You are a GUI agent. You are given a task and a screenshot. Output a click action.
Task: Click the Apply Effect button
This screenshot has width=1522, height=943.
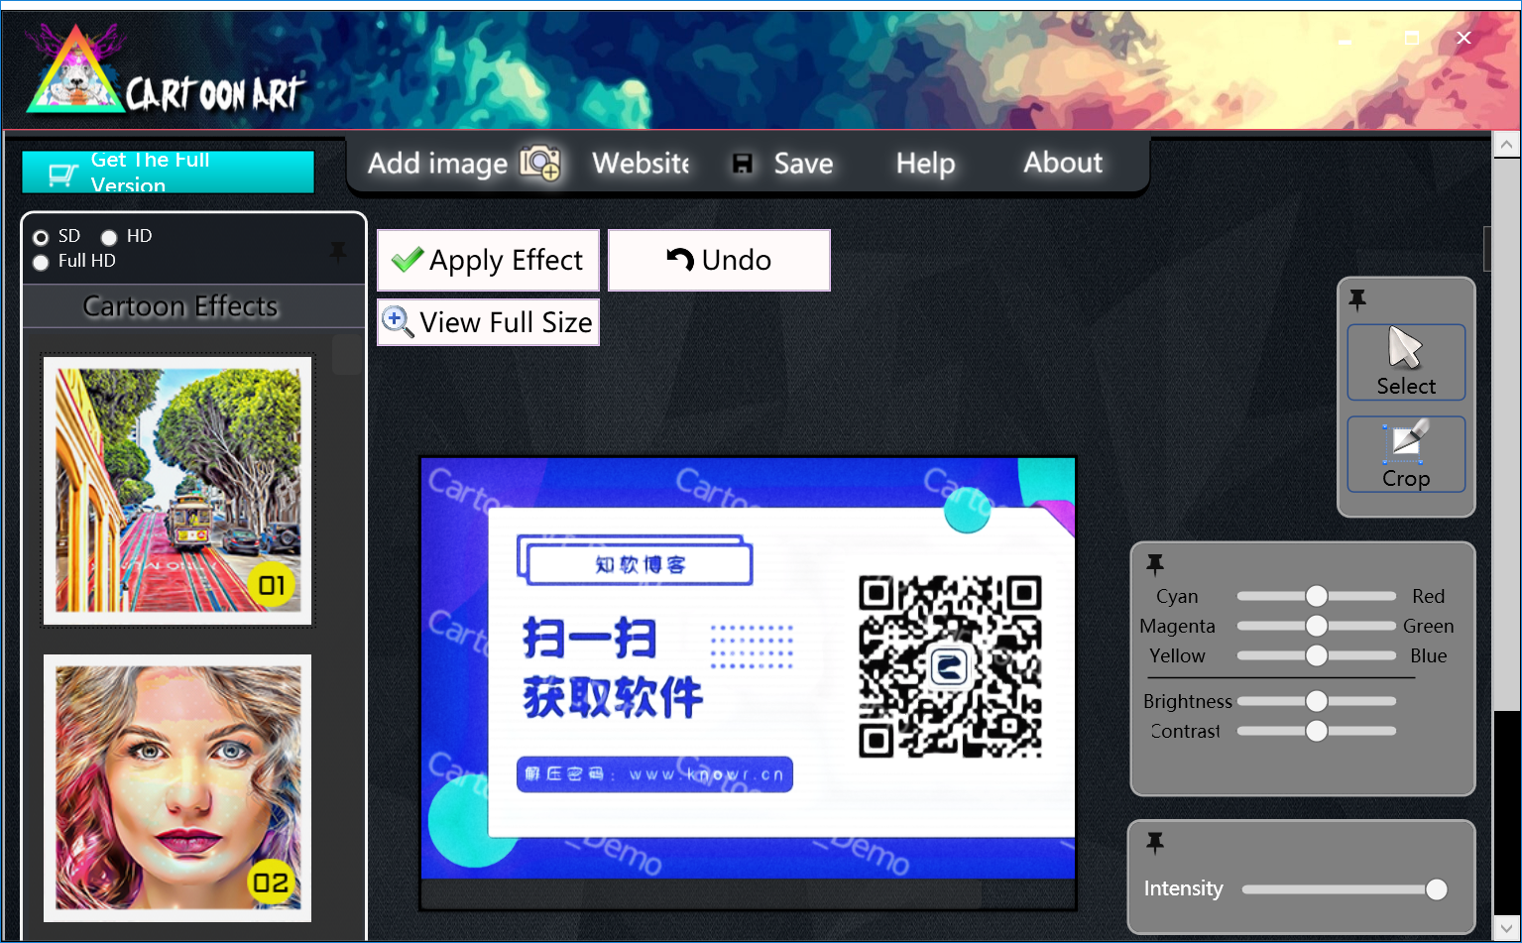[x=488, y=260]
